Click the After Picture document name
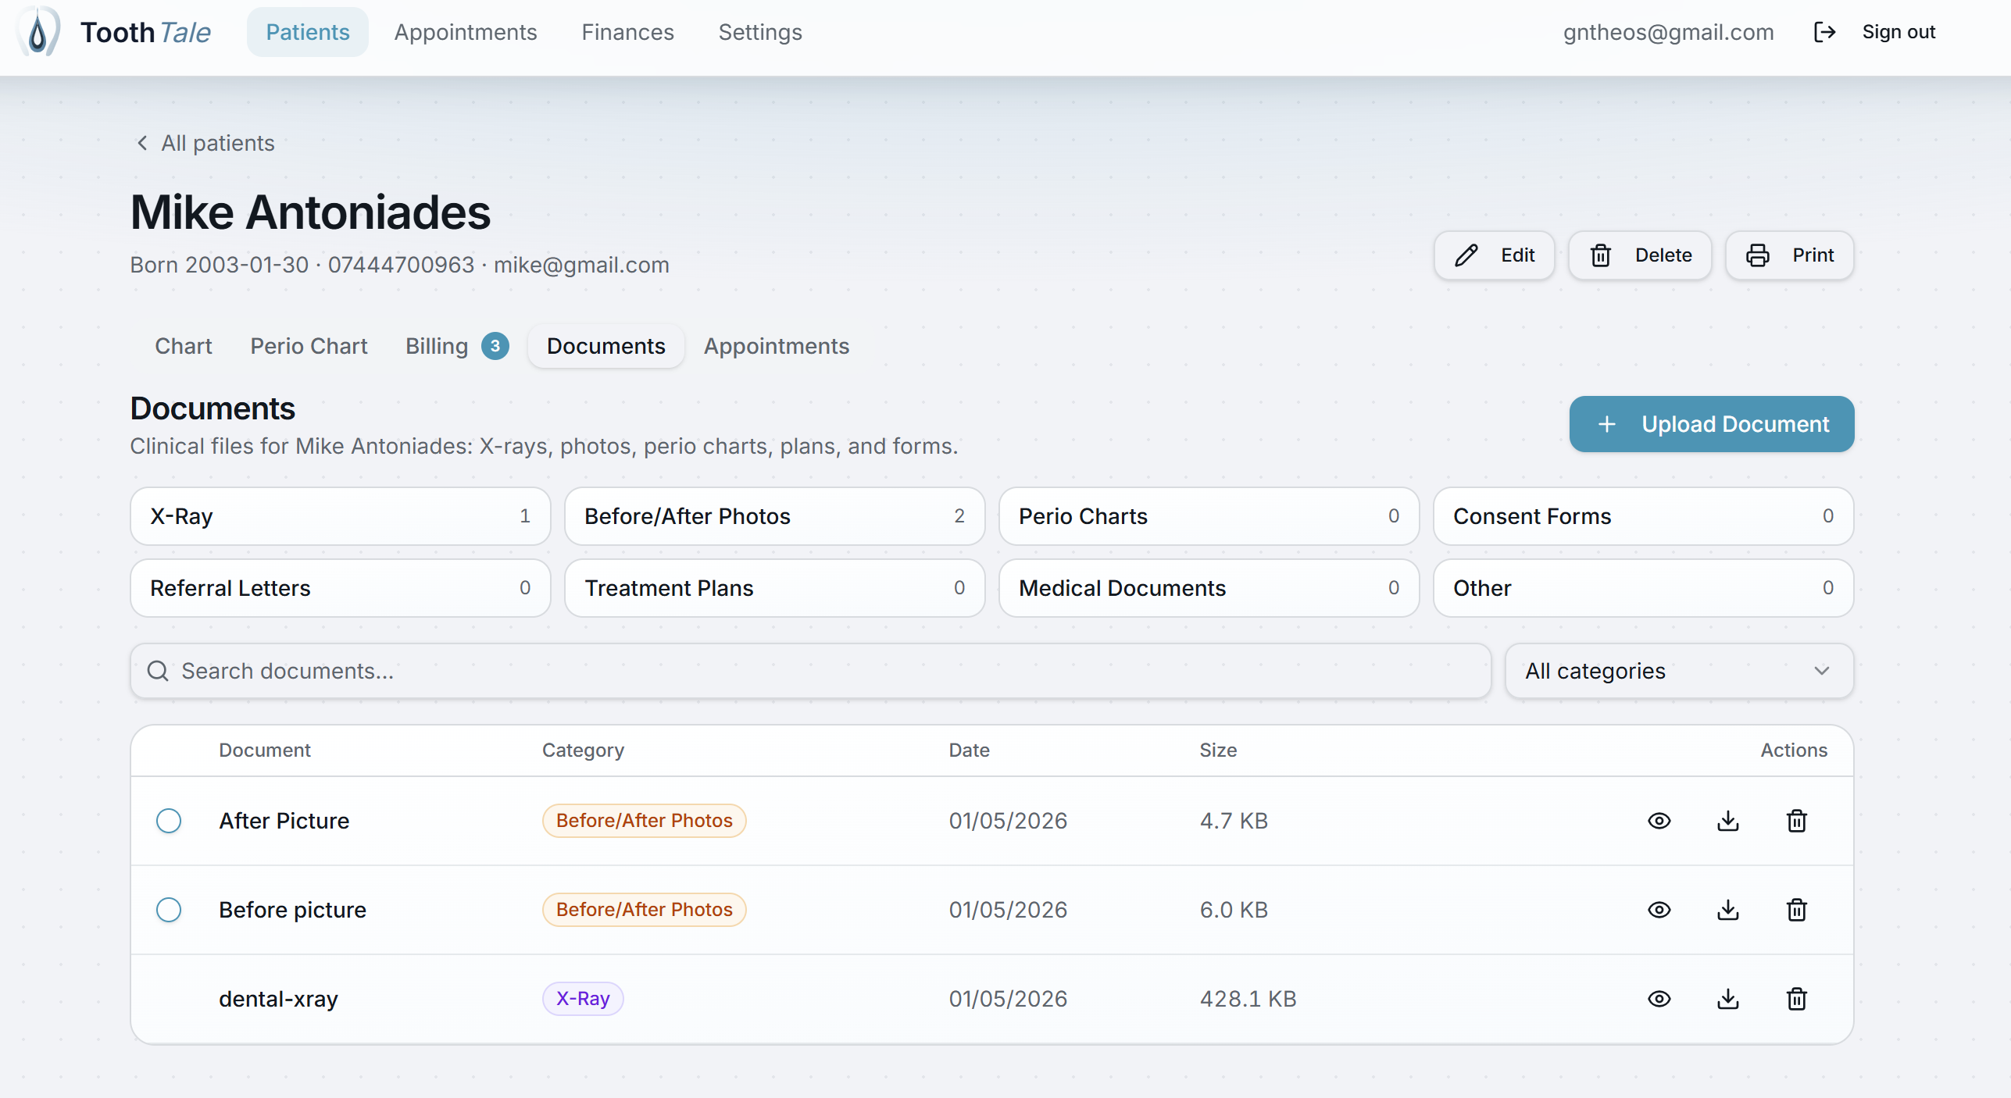The width and height of the screenshot is (2011, 1098). click(x=284, y=821)
